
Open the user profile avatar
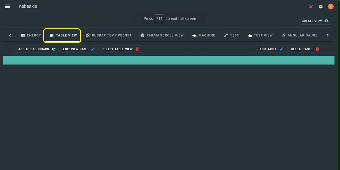[330, 7]
